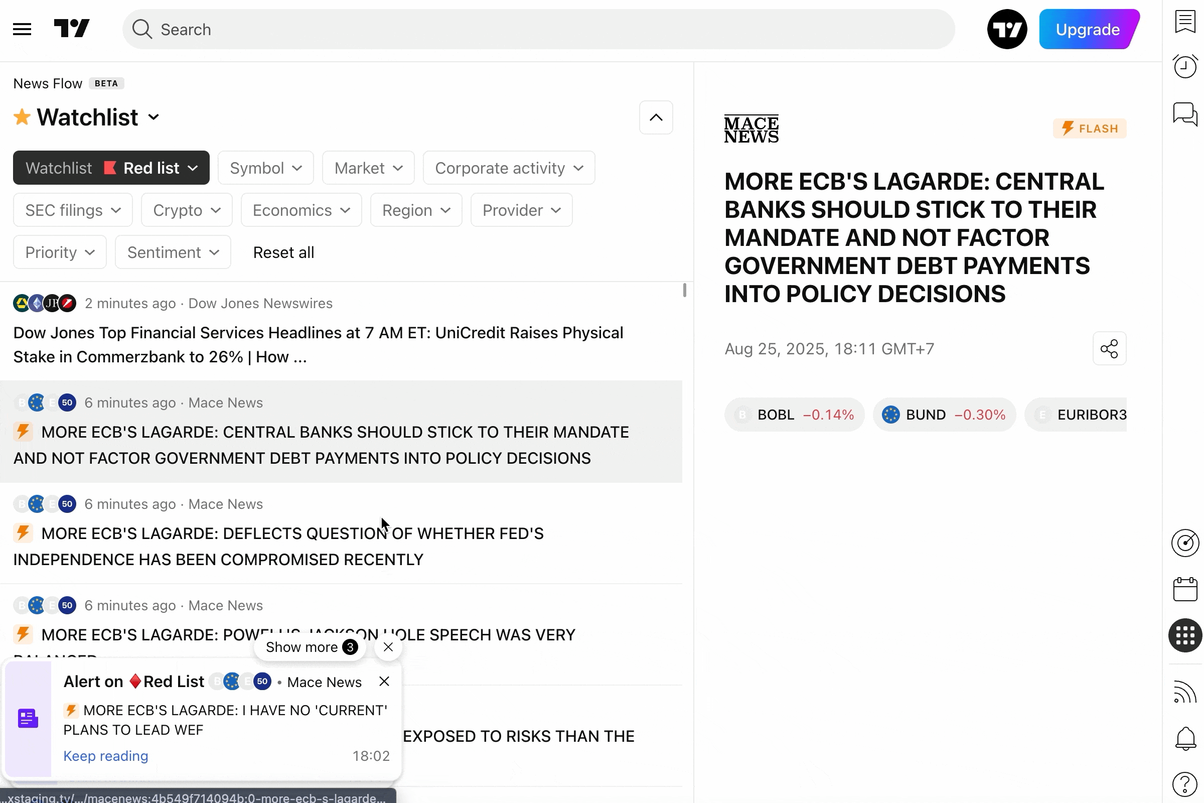Click the Search input field

(x=537, y=29)
